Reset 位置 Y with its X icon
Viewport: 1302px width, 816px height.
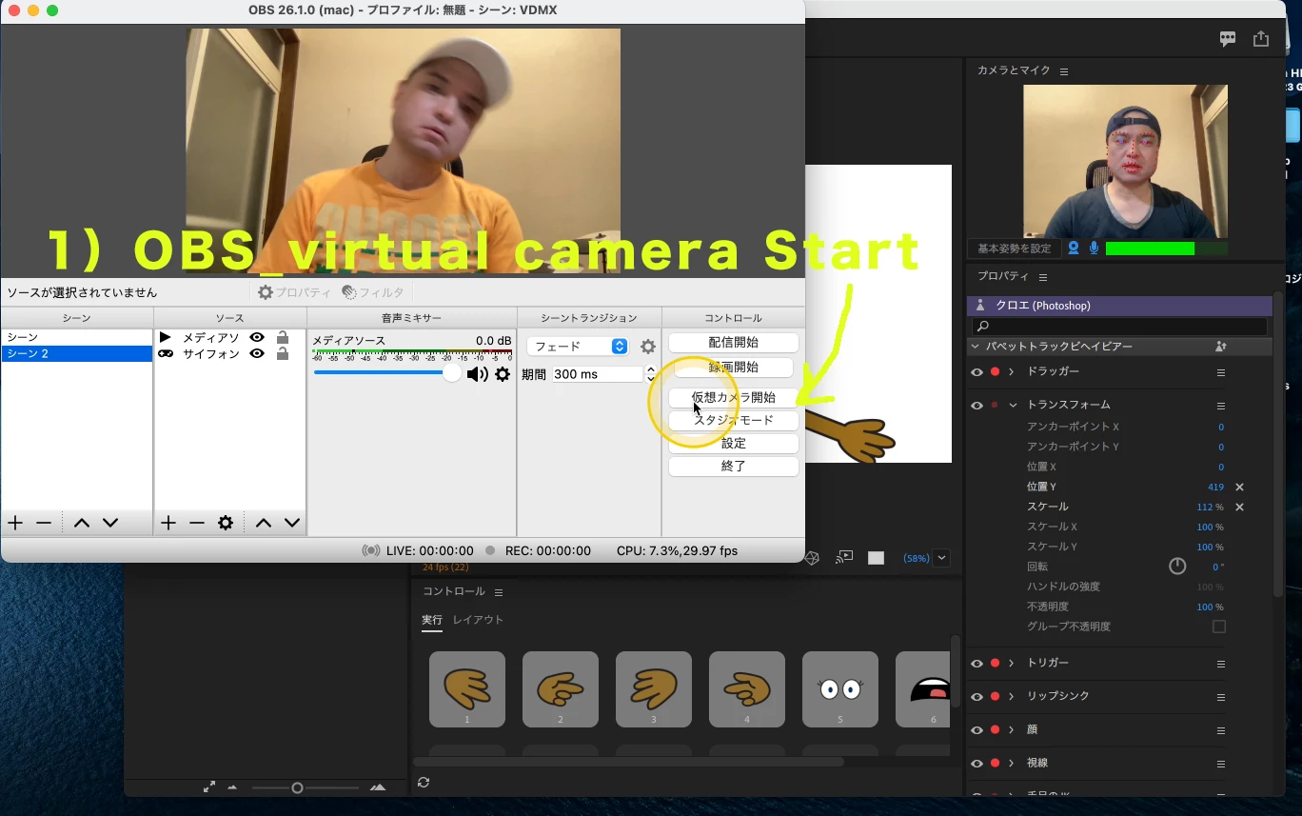[x=1239, y=487]
